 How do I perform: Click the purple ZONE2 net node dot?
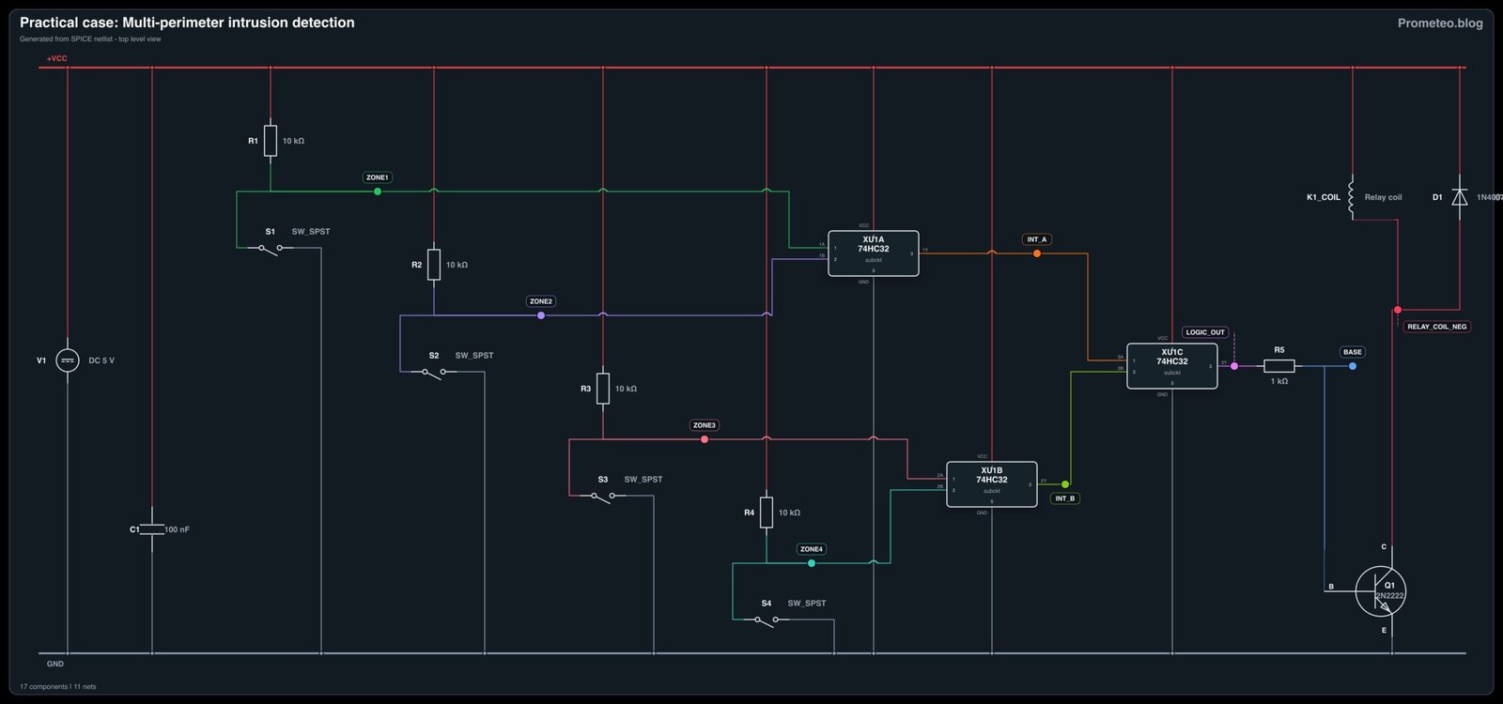[541, 315]
